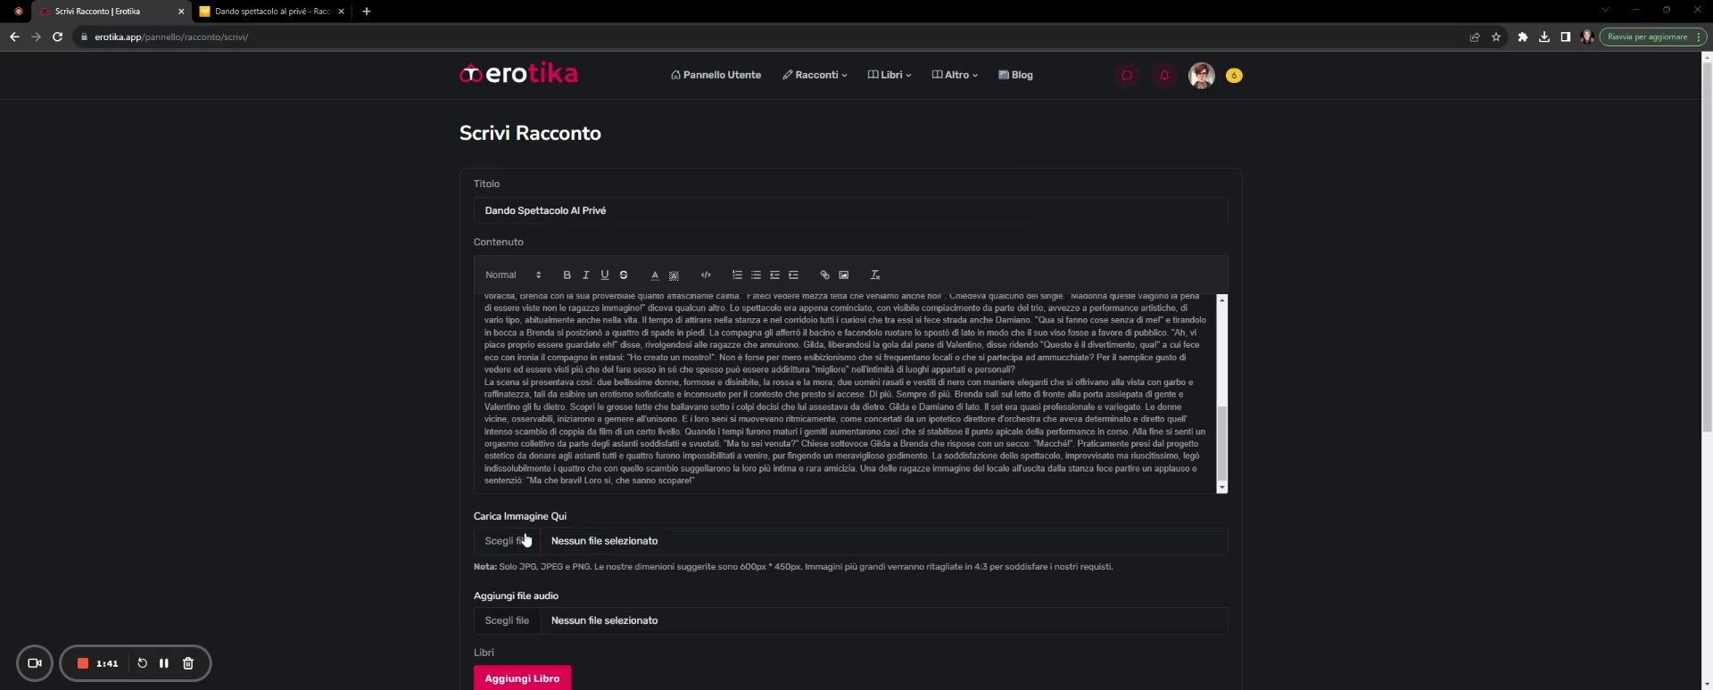Click the code block icon
This screenshot has height=690, width=1713.
(x=706, y=275)
